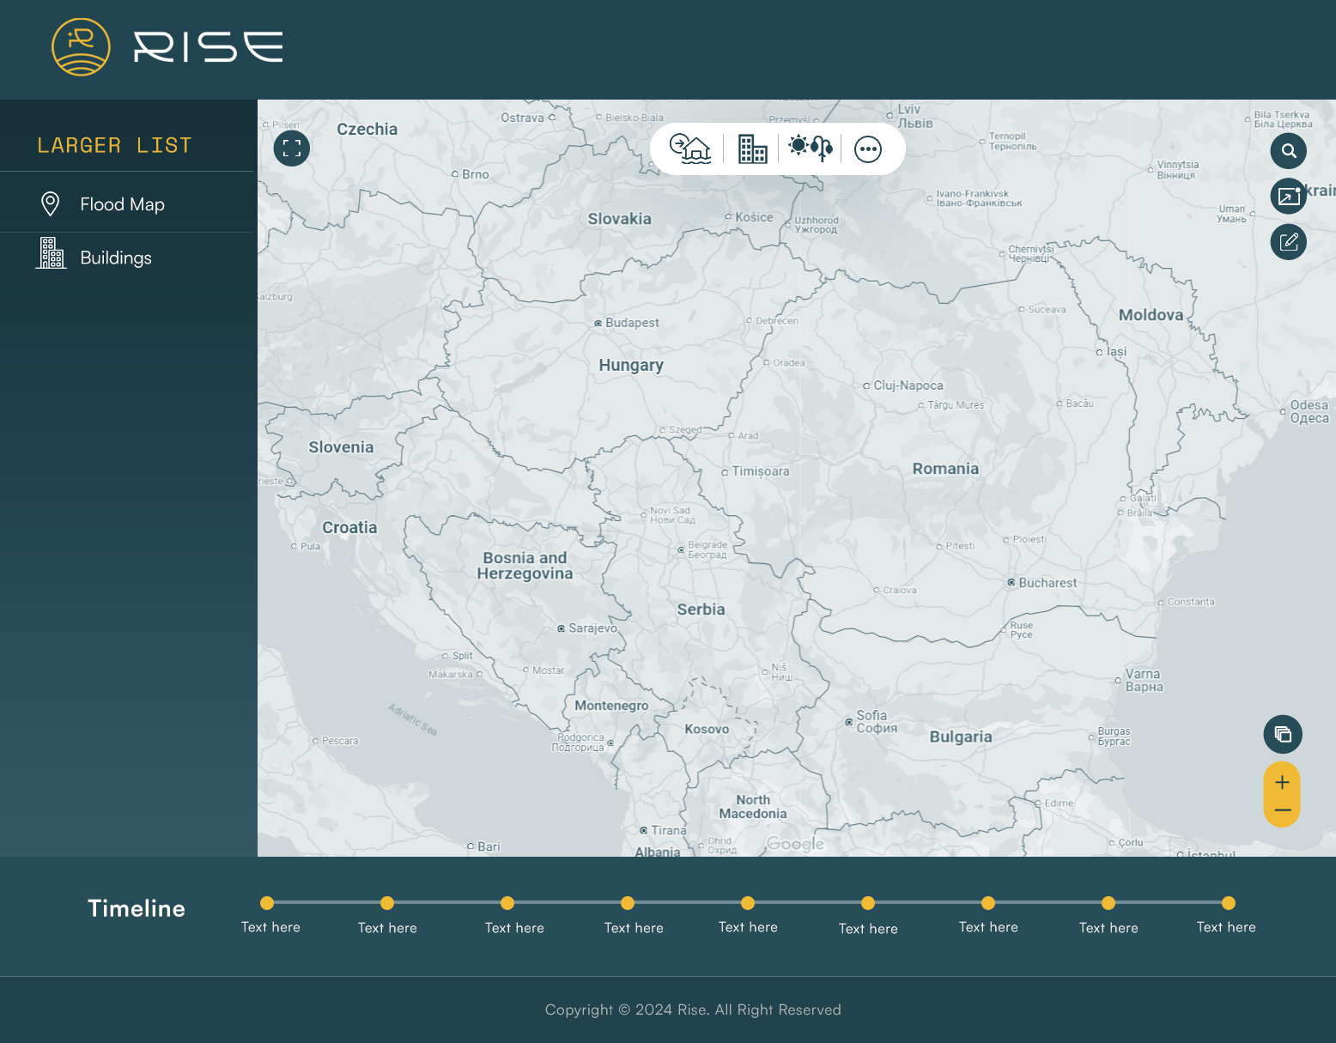This screenshot has width=1336, height=1043.
Task: Select the buildings icon in map toolbar
Action: (752, 149)
